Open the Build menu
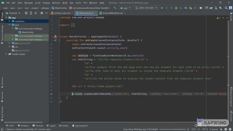233x131 pixels. click(65, 3)
